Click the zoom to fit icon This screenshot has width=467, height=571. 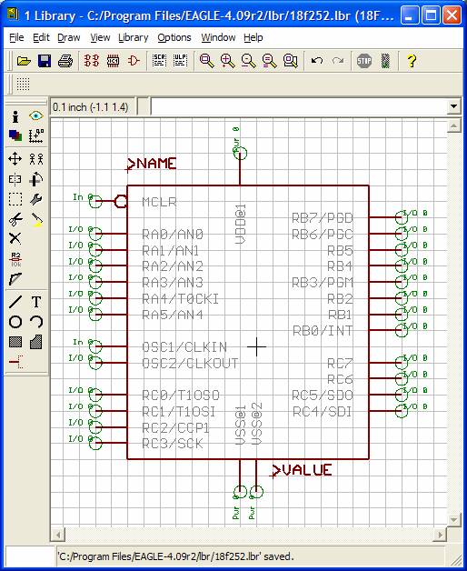[206, 61]
